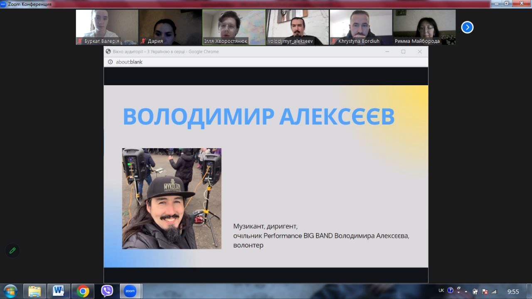Click the Windows Start orb
Image resolution: width=532 pixels, height=299 pixels.
[x=10, y=291]
